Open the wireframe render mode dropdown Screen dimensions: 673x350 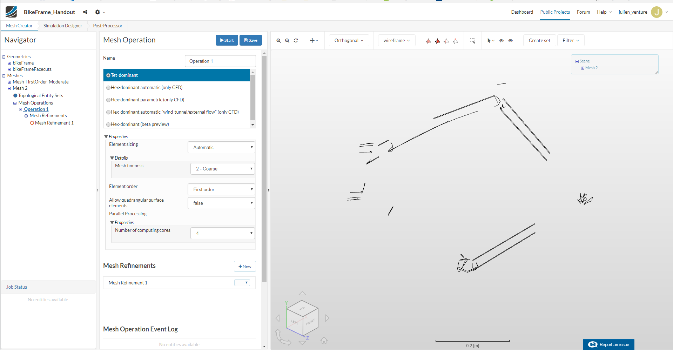point(397,41)
